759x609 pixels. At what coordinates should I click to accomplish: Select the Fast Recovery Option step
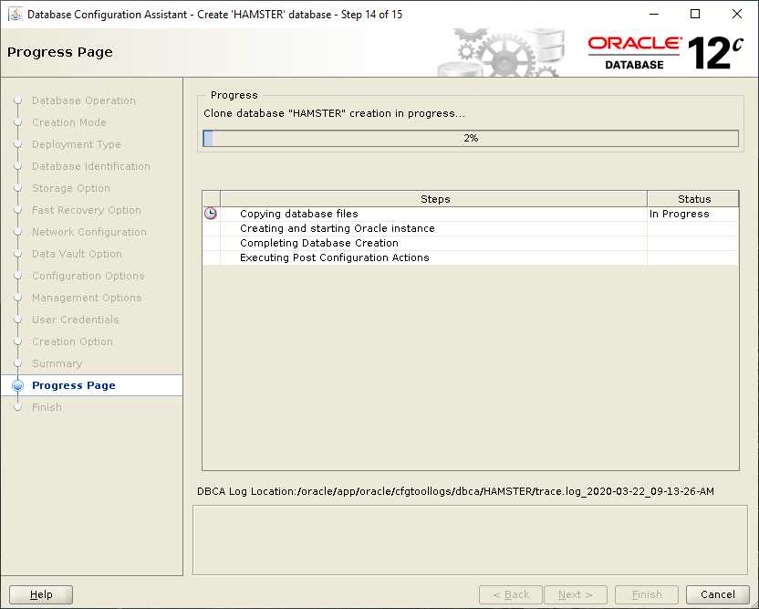tap(86, 210)
